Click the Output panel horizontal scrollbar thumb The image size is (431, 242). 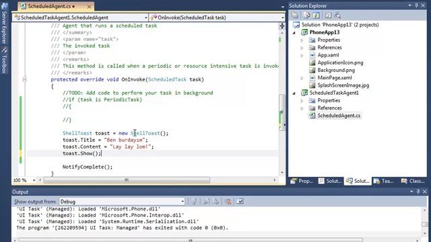click(x=191, y=241)
